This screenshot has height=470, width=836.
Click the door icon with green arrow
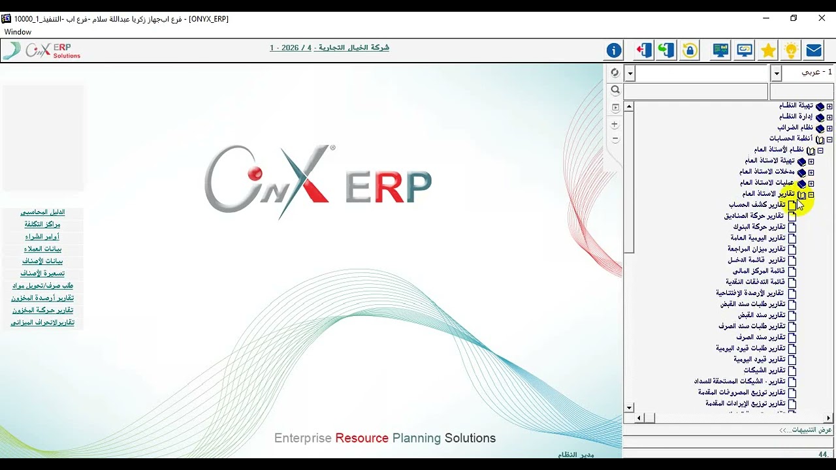tap(666, 50)
